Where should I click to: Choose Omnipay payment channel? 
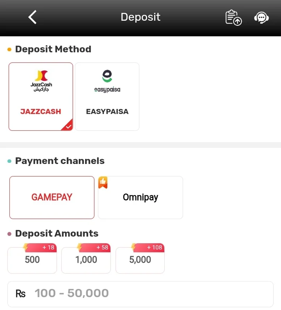[x=140, y=198]
